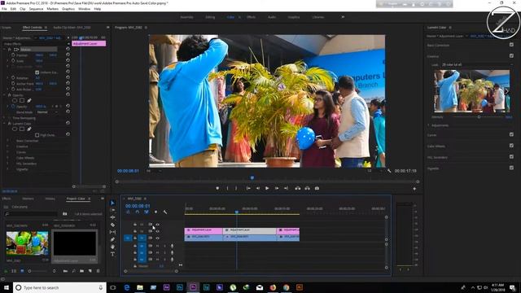
Task: Select the Track Select Forward tool
Action: coord(112,210)
